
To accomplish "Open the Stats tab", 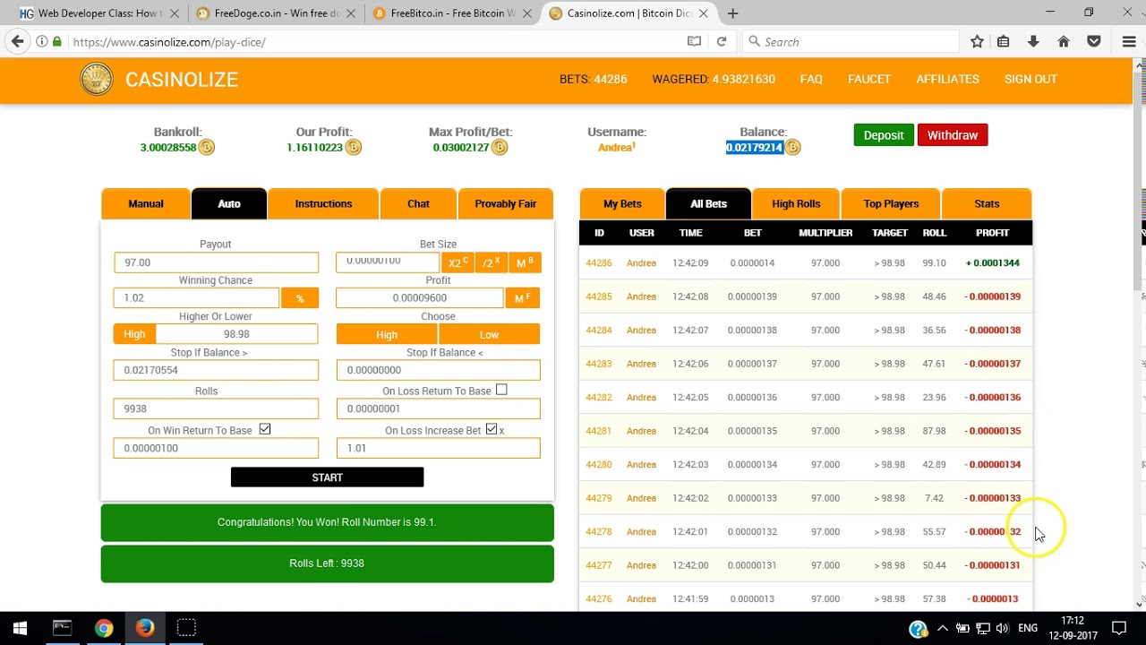I will 987,203.
